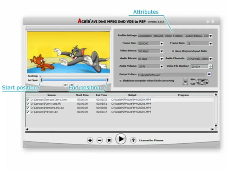Click the Source column header
Screen dimensions: 228x171
click(x=52, y=95)
